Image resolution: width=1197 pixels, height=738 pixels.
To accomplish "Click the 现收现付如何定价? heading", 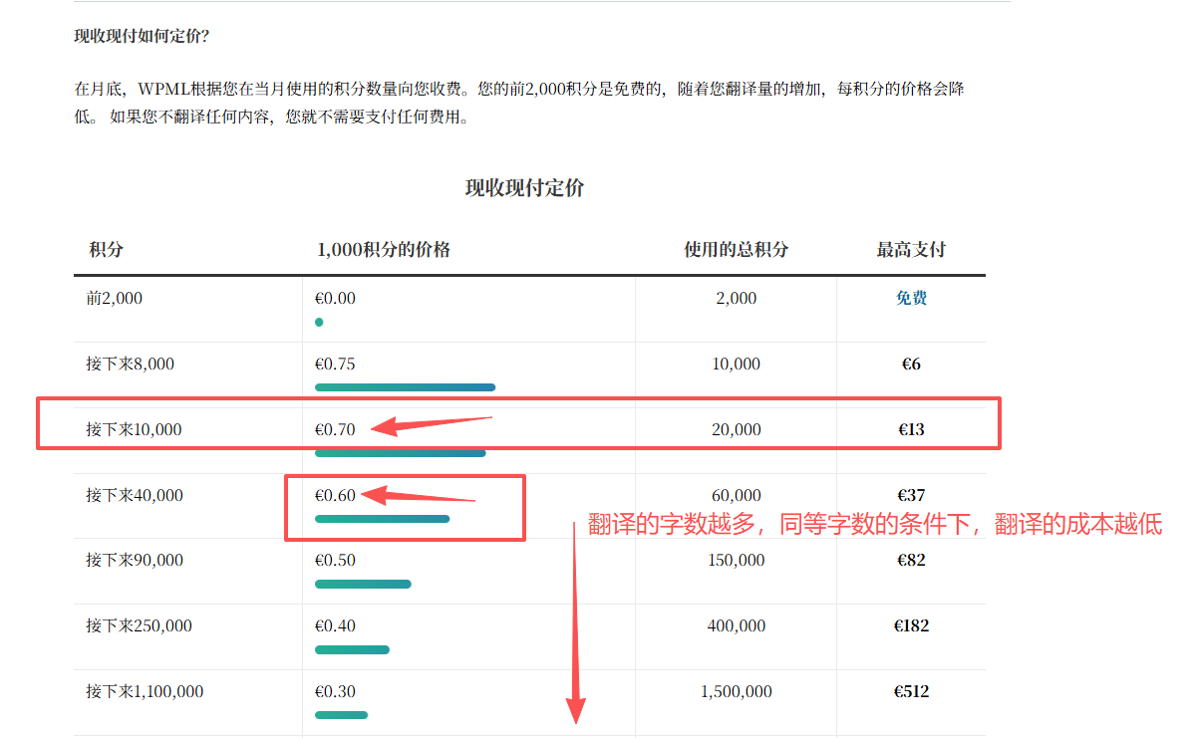I will click(x=142, y=36).
